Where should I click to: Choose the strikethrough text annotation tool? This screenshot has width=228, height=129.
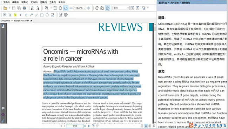tap(20, 15)
